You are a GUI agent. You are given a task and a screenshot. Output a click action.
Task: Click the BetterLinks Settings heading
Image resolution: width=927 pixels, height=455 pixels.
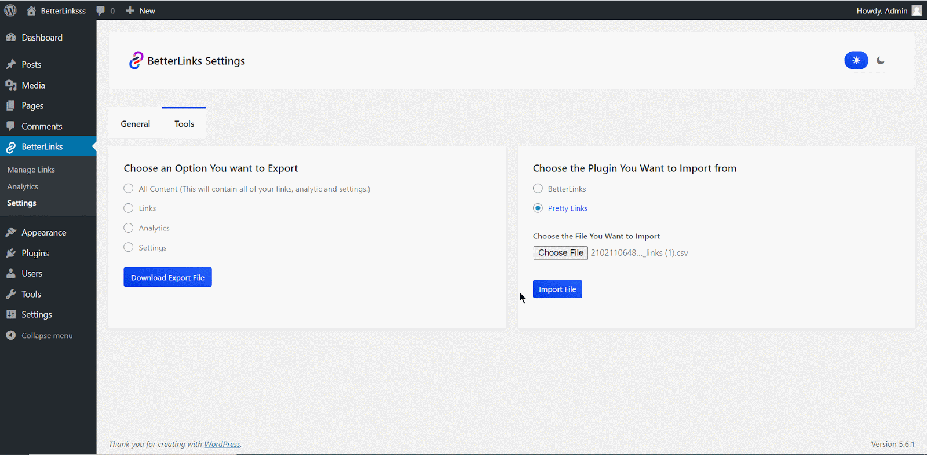point(196,61)
